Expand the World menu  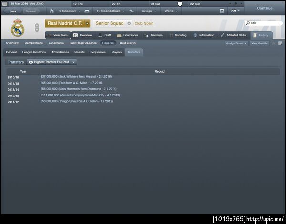(x=171, y=11)
